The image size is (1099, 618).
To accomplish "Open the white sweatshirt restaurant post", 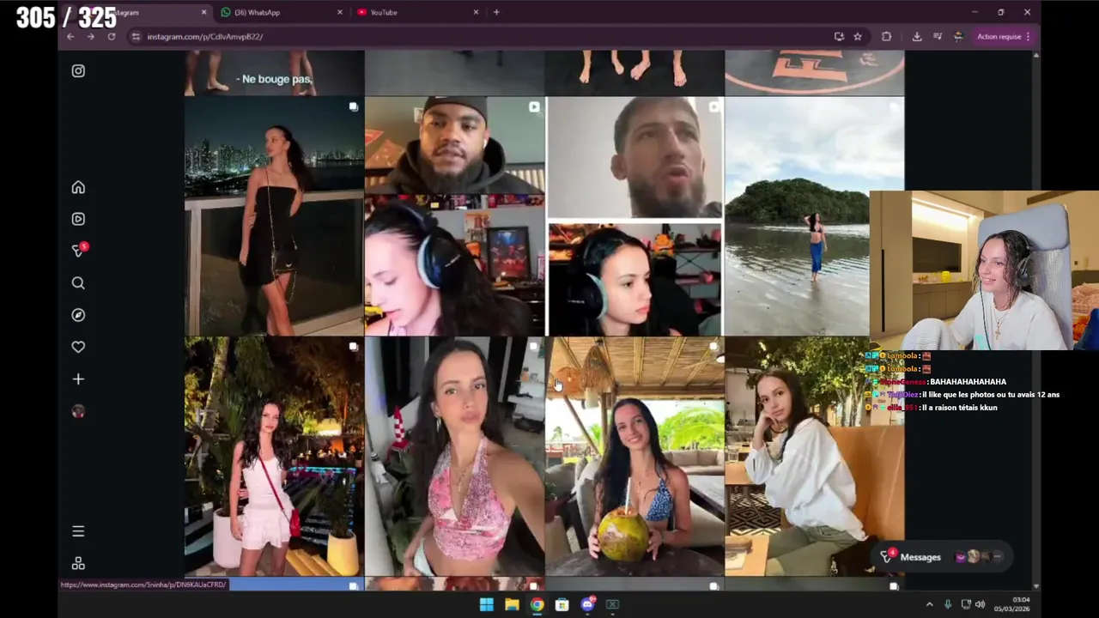I will click(815, 456).
